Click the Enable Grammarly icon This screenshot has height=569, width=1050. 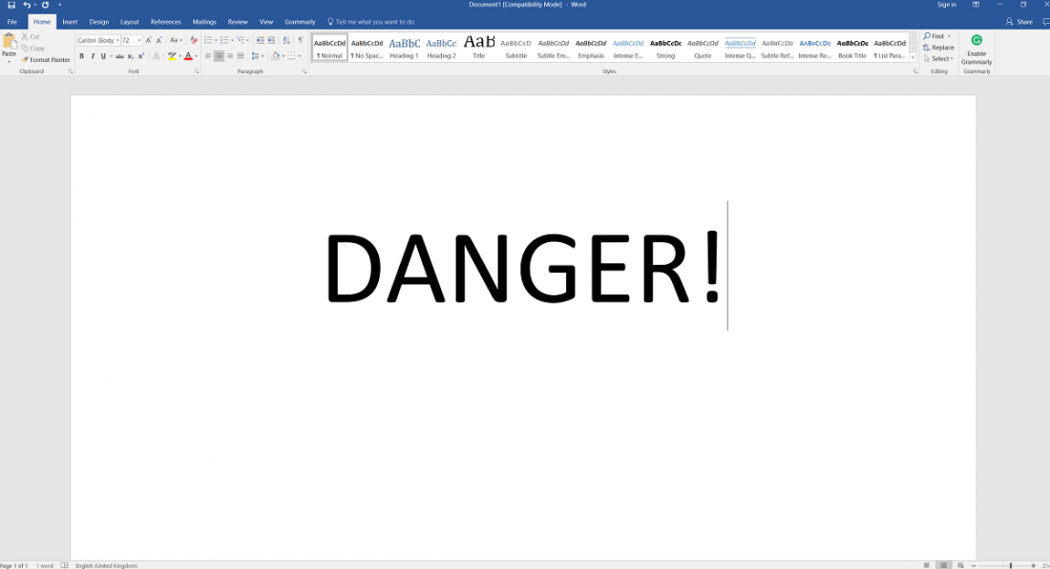pyautogui.click(x=976, y=41)
